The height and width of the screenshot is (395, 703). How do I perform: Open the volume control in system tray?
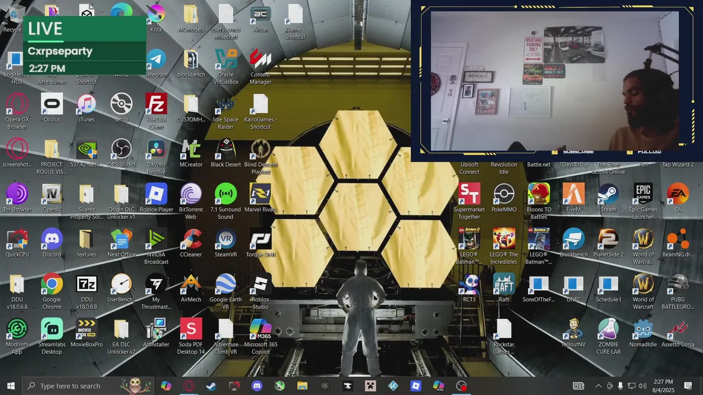click(643, 386)
